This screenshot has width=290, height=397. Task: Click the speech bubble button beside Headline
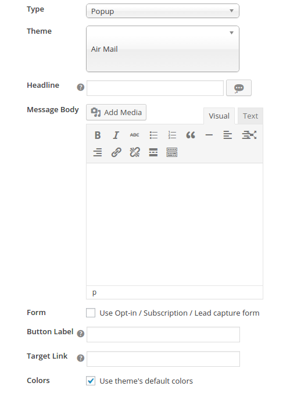point(239,88)
